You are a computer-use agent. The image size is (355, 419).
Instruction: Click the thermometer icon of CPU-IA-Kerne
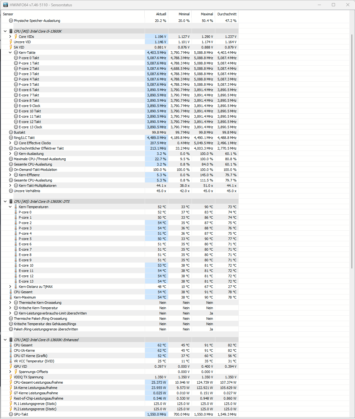(11, 350)
